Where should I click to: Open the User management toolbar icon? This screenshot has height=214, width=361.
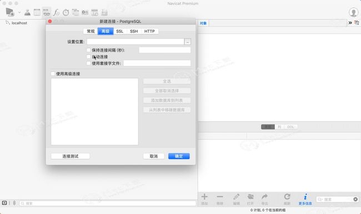tap(27, 12)
